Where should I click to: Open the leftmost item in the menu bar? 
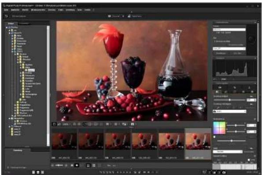[6, 10]
